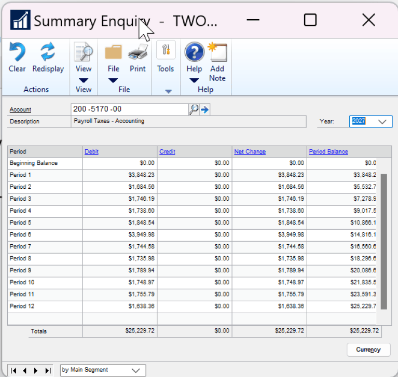Select the Period 3 row label
The height and width of the screenshot is (377, 398).
click(x=20, y=199)
